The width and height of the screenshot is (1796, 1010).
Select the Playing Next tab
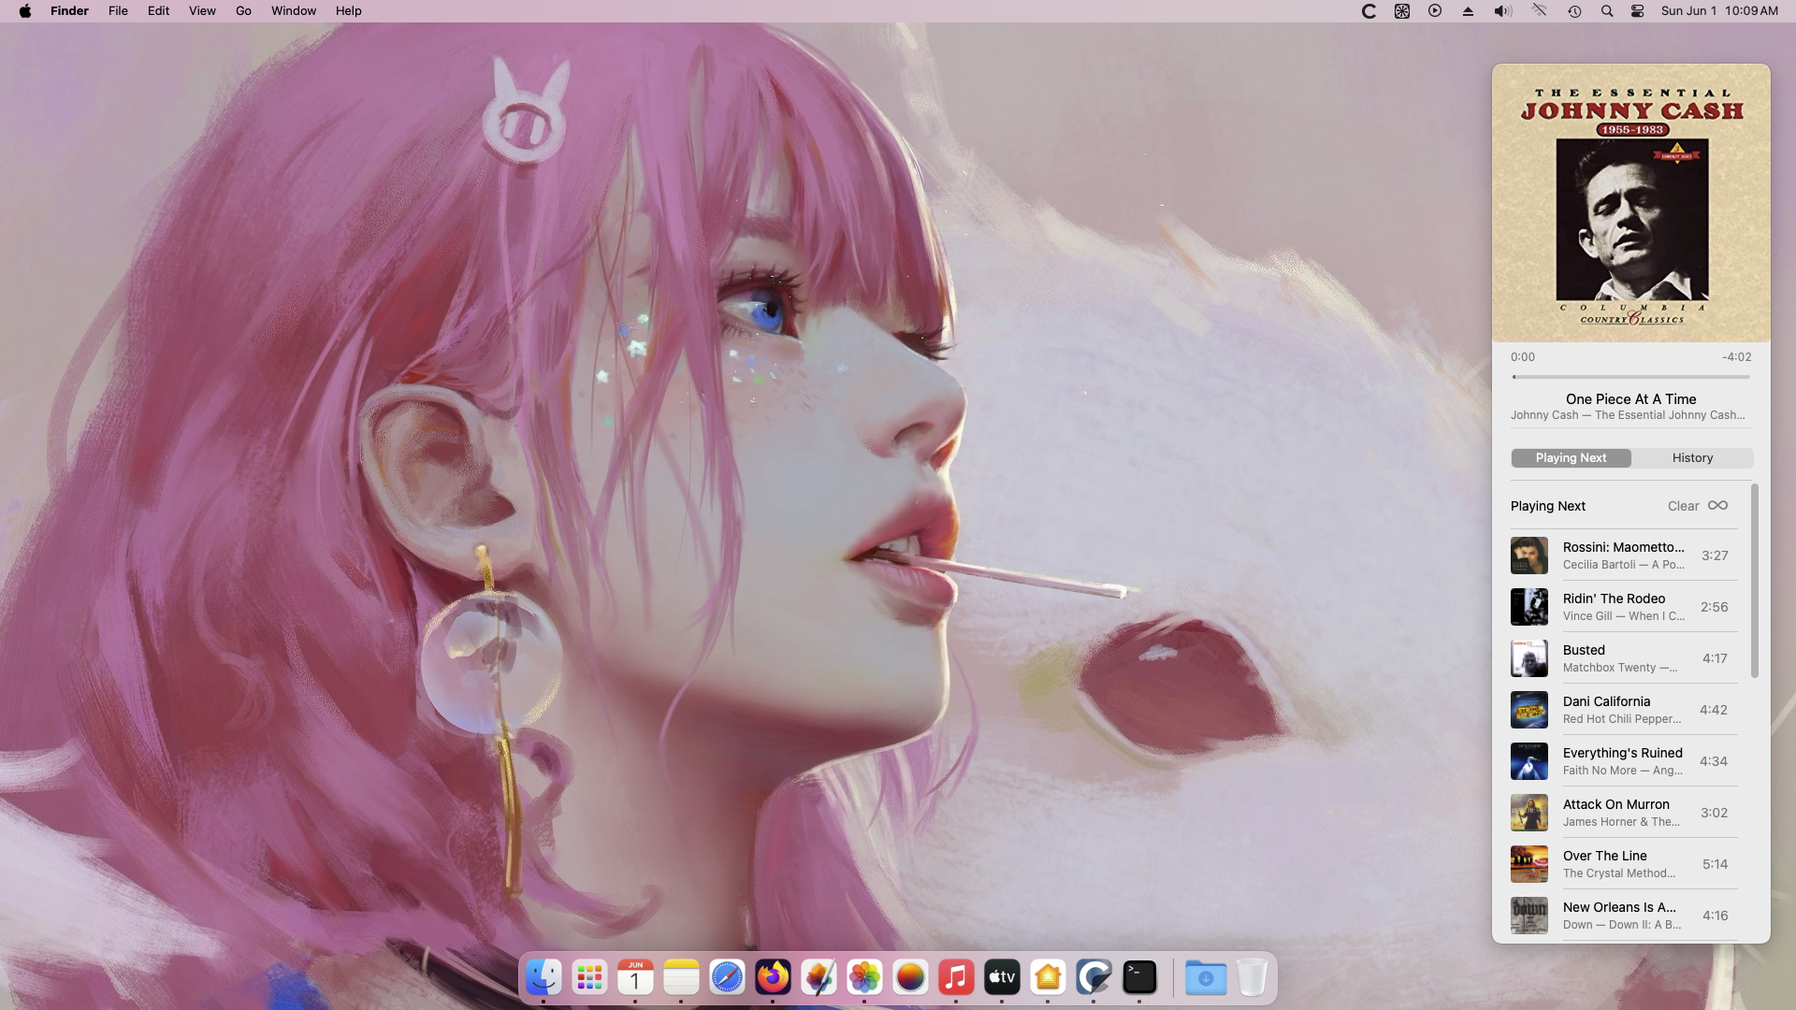pyautogui.click(x=1571, y=458)
